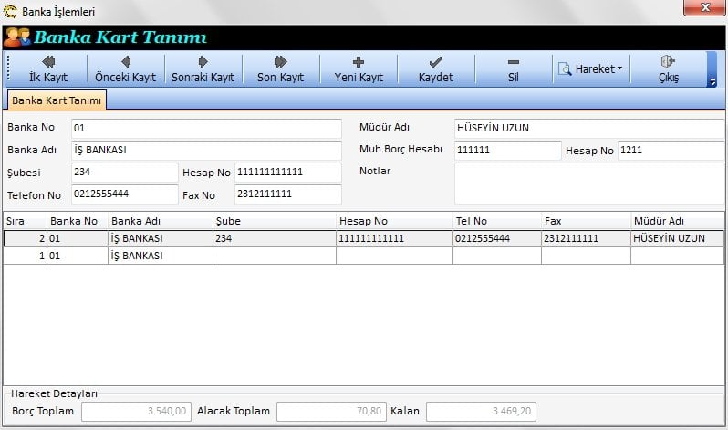Focus the Notlar text area

tap(588, 184)
